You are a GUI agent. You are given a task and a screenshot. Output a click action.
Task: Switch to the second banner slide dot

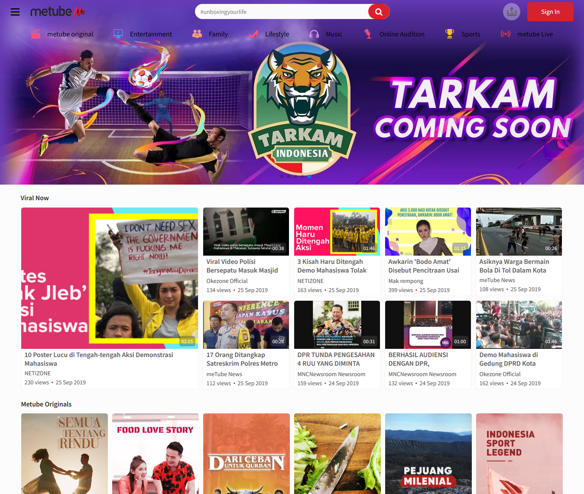[288, 176]
